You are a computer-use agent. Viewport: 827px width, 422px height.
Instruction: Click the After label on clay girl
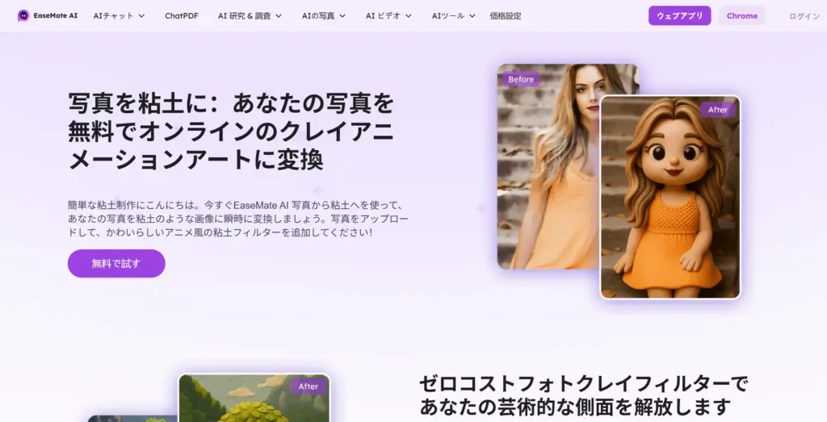pyautogui.click(x=718, y=110)
